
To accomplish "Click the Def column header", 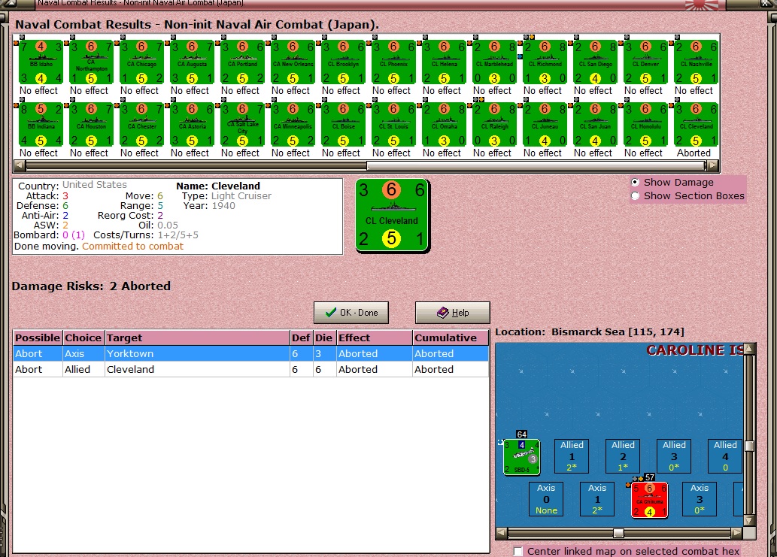I will [x=302, y=338].
